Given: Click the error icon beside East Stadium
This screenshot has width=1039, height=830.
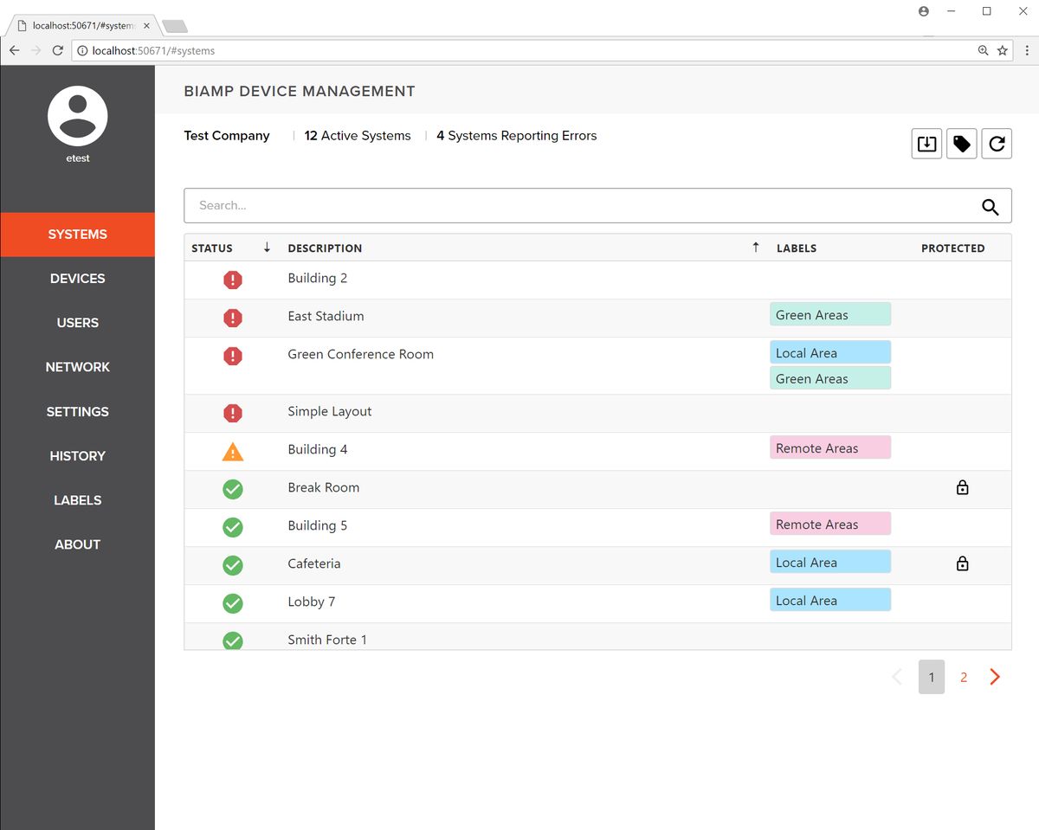Looking at the screenshot, I should (232, 318).
